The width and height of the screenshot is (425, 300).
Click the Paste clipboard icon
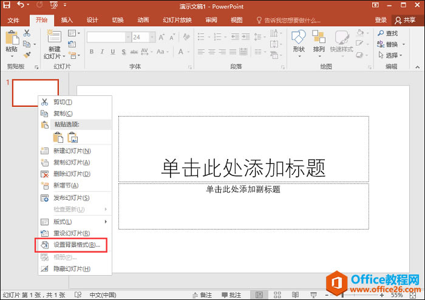tap(12, 38)
